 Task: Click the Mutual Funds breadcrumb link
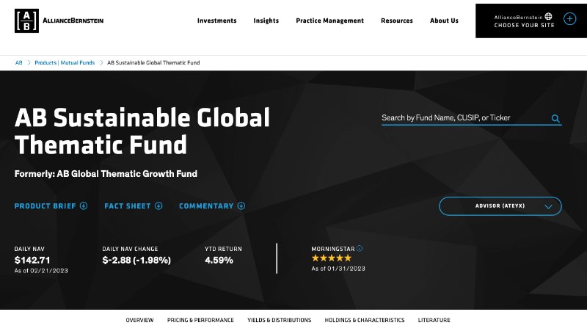pos(78,62)
